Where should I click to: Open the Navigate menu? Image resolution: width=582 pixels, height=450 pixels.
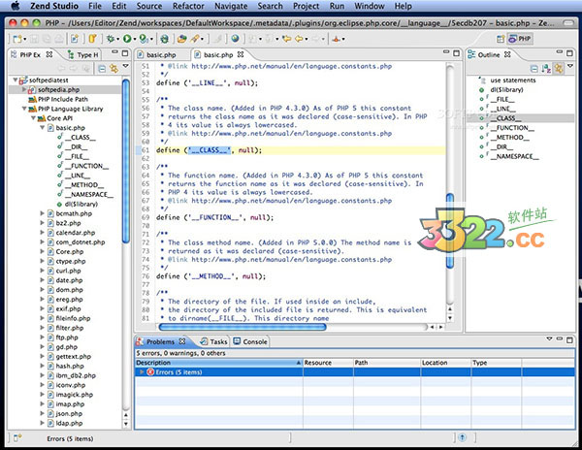coord(231,6)
